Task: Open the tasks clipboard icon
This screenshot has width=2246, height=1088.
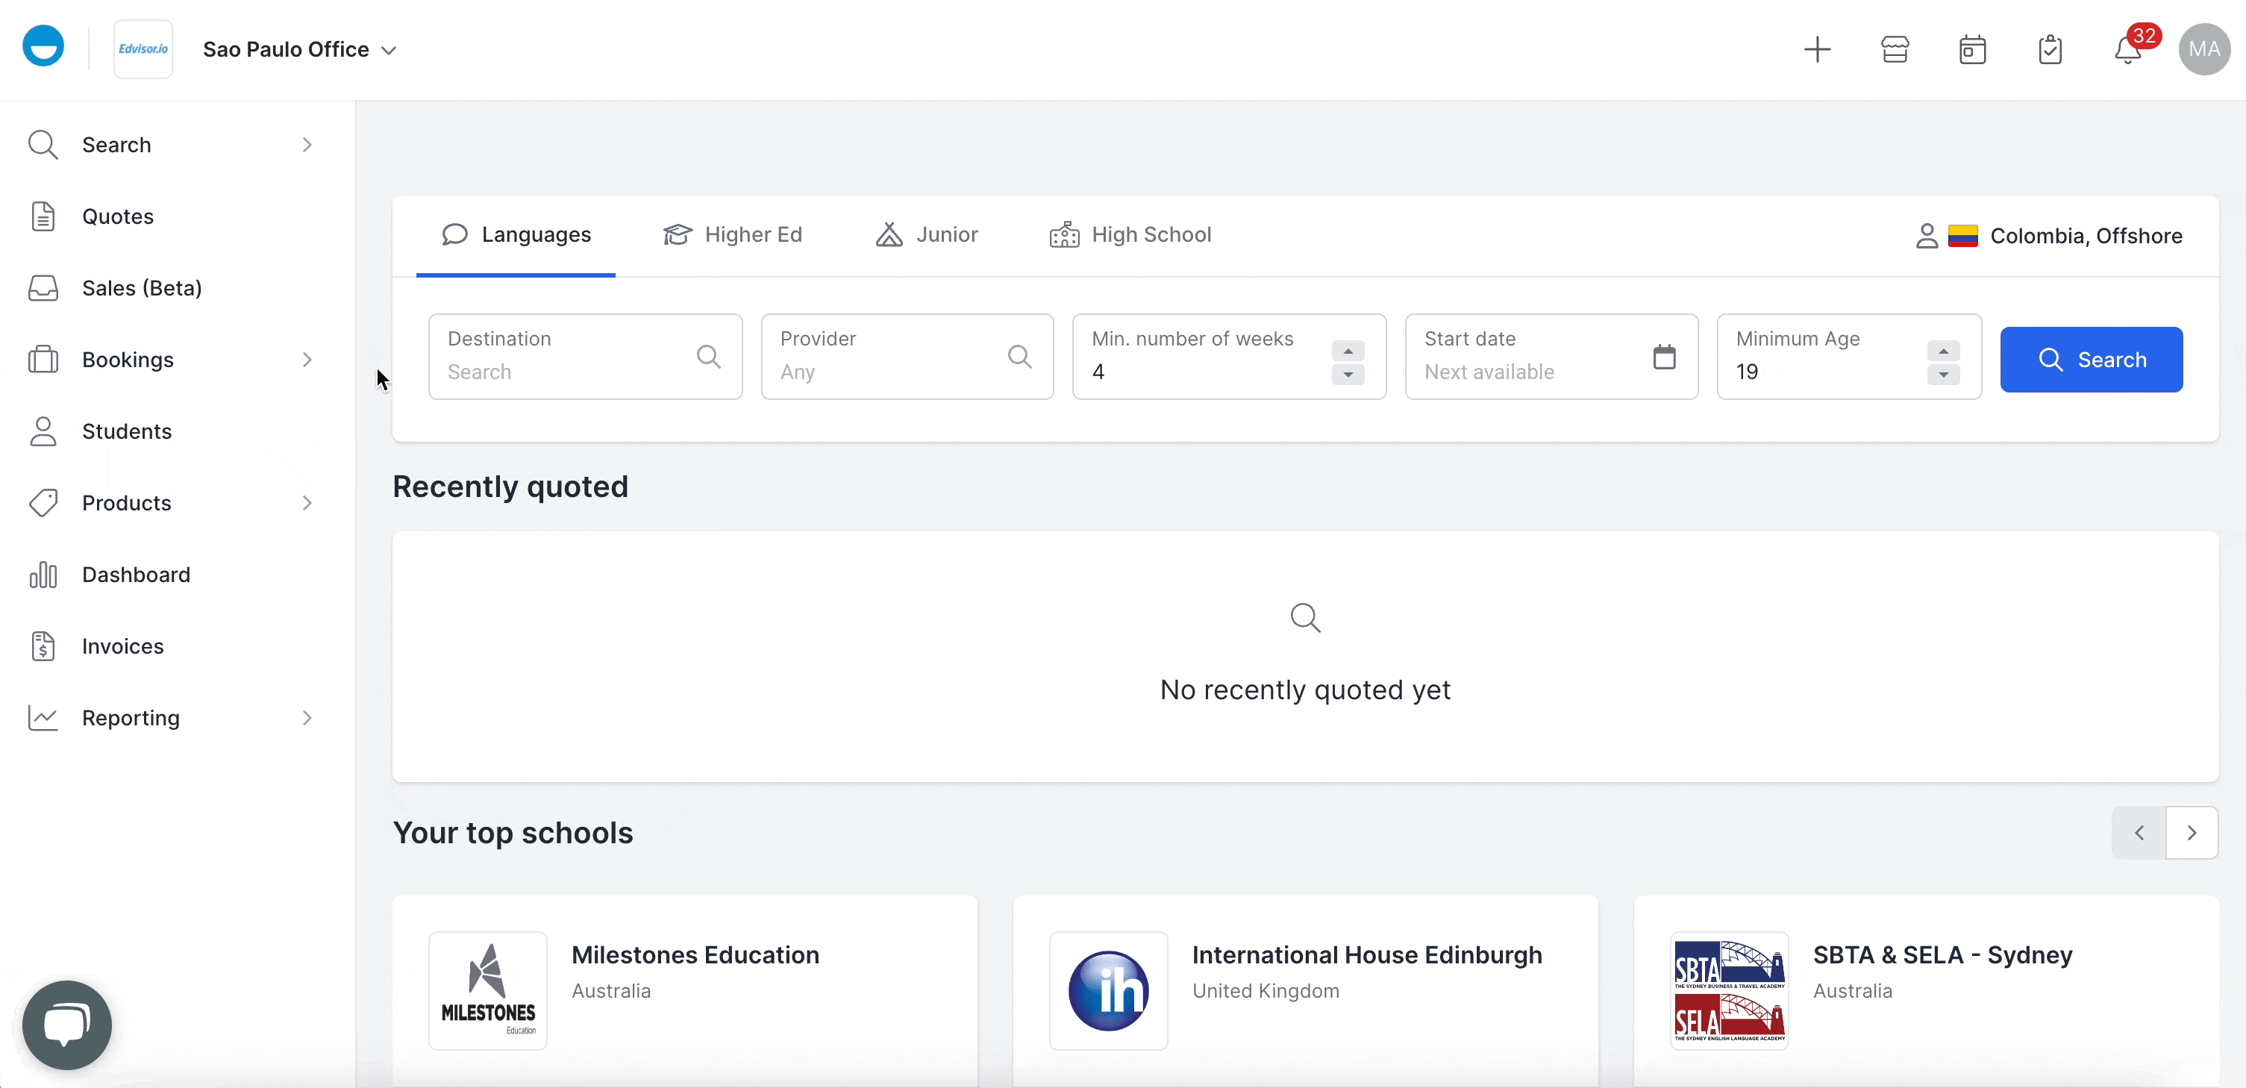Action: point(2050,49)
